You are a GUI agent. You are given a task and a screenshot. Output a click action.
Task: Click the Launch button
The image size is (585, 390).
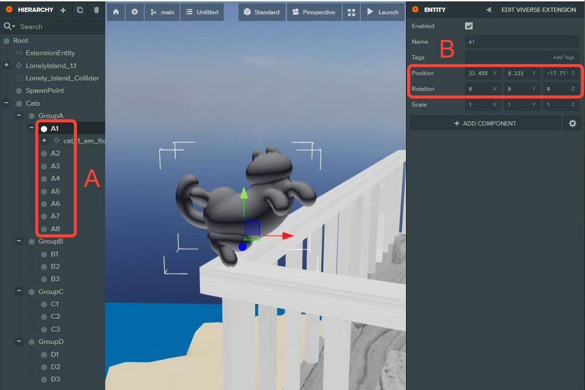tap(383, 12)
